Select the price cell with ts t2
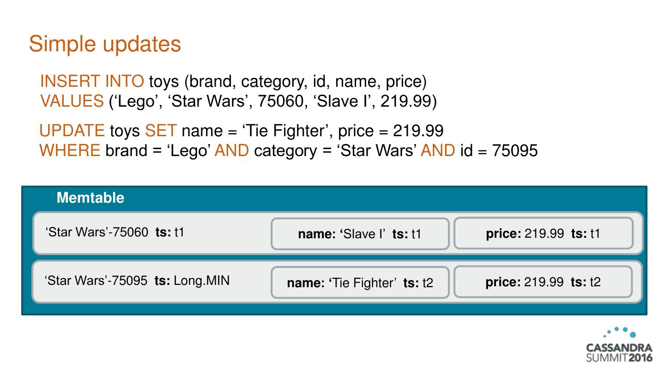665x374 pixels. tap(543, 282)
